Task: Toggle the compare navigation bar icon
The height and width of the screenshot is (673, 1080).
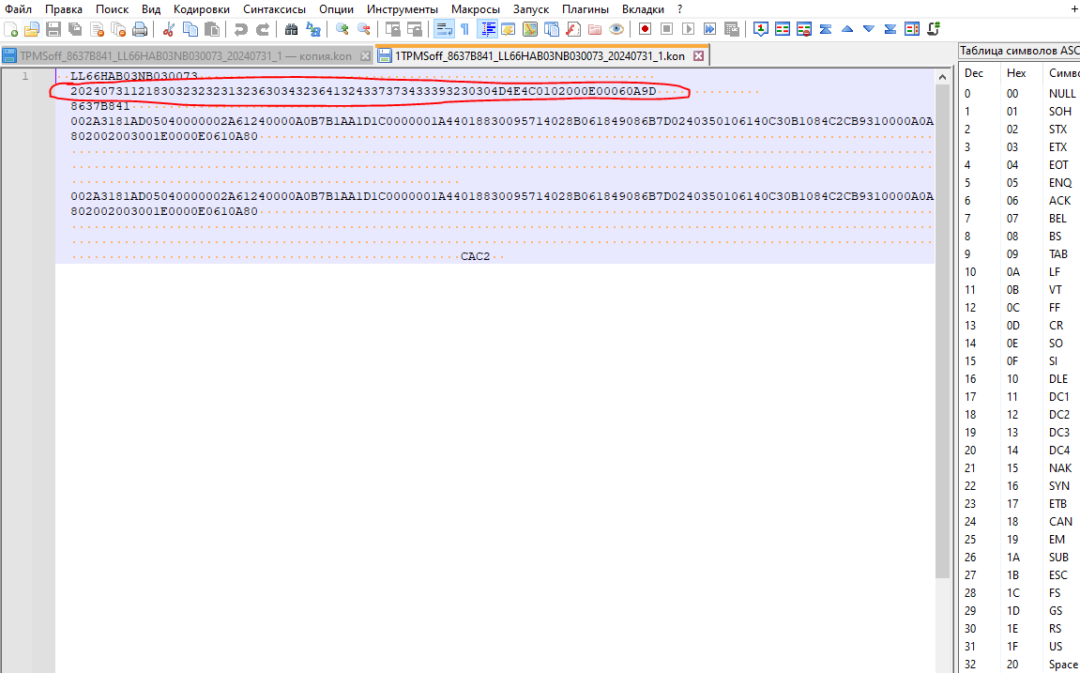Action: coord(912,29)
